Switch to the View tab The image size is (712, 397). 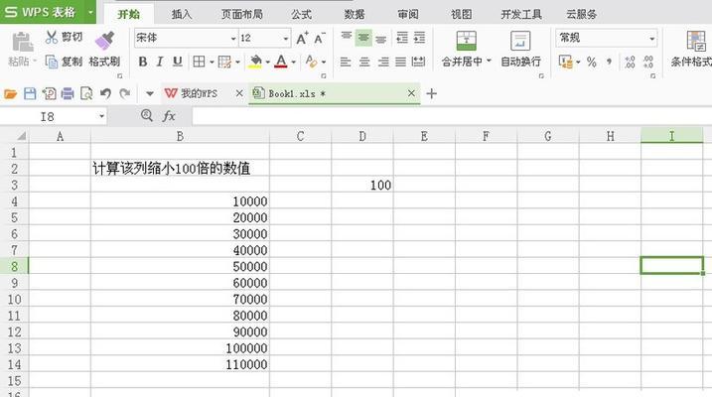(462, 14)
